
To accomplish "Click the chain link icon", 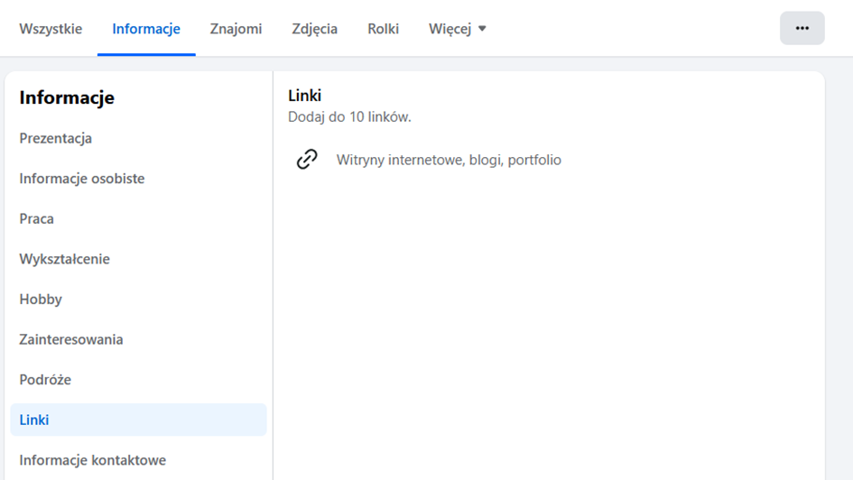I will tap(307, 160).
